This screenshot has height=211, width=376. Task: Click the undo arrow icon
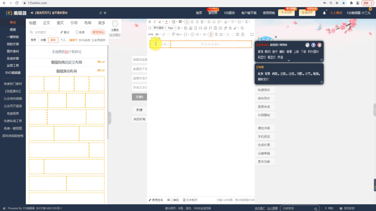[228, 34]
